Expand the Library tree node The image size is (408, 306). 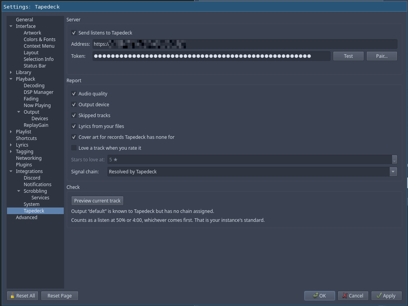(x=11, y=73)
